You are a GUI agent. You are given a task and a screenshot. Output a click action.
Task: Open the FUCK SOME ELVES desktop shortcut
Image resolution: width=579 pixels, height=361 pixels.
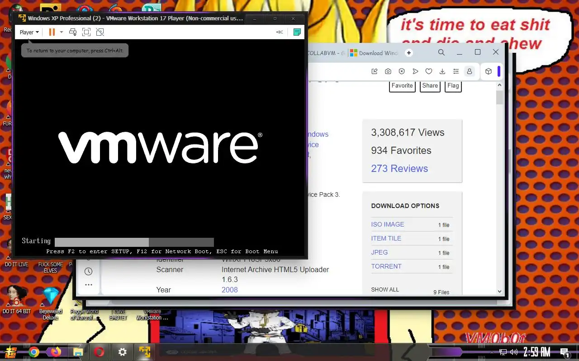coord(51,266)
